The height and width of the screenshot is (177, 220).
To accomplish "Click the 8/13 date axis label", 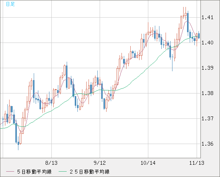I will click(51, 163).
